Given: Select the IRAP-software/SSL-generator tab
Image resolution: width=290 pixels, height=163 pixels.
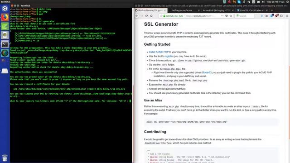Looking at the screenshot, I should (x=151, y=10).
